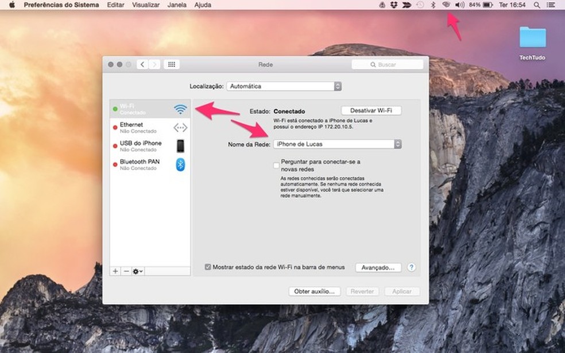Viewport: 565px width, 353px height.
Task: Click the Reverter button
Action: [x=362, y=291]
